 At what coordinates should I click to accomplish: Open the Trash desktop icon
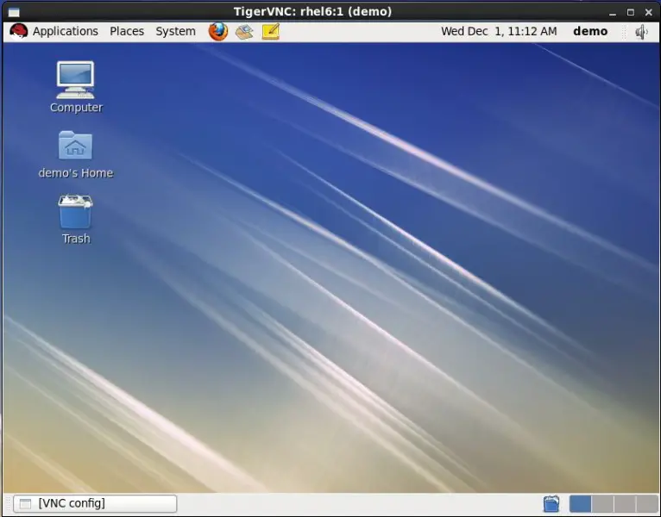(76, 211)
